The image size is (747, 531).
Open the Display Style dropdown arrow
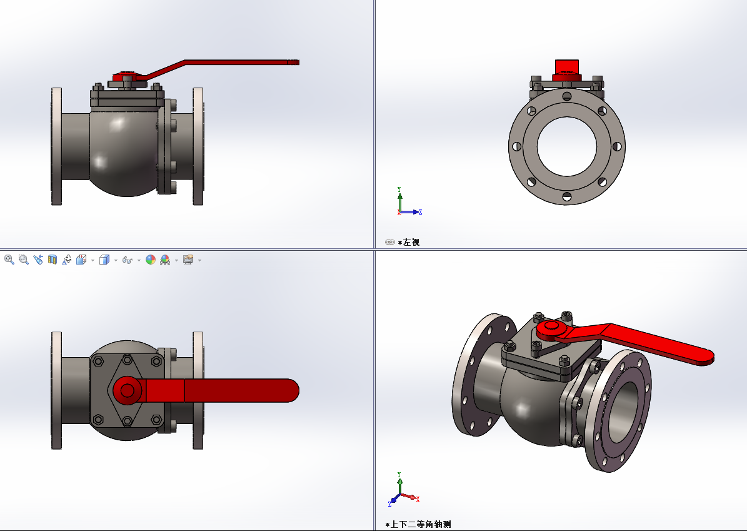pos(116,260)
